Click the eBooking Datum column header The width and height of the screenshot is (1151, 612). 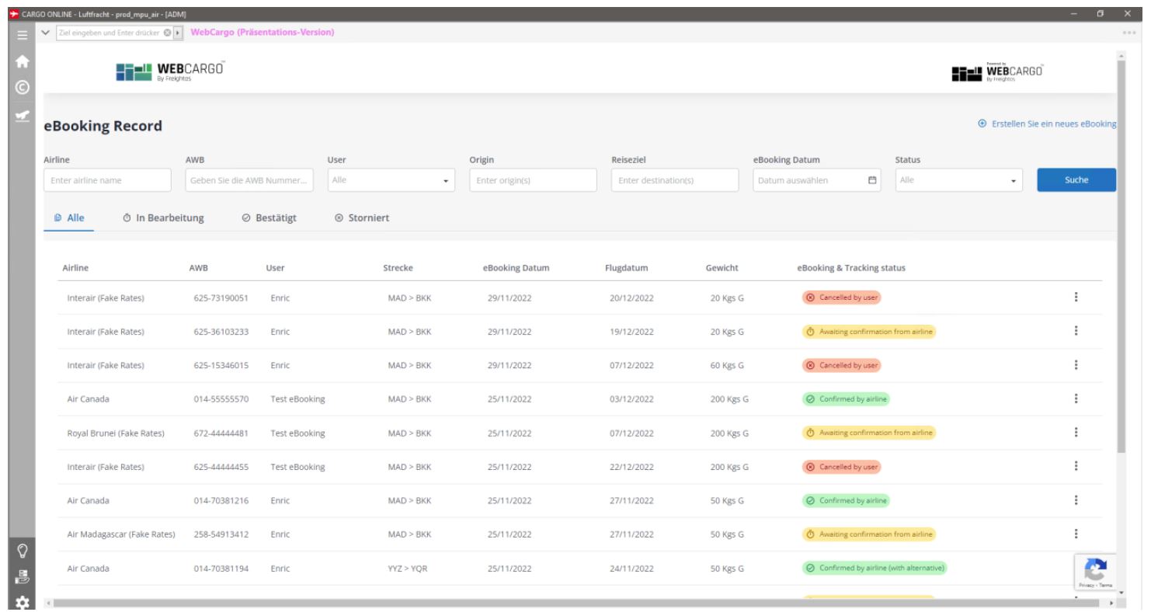(516, 268)
